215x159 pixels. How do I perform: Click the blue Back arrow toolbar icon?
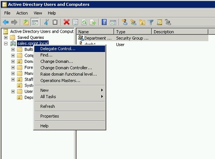6,22
